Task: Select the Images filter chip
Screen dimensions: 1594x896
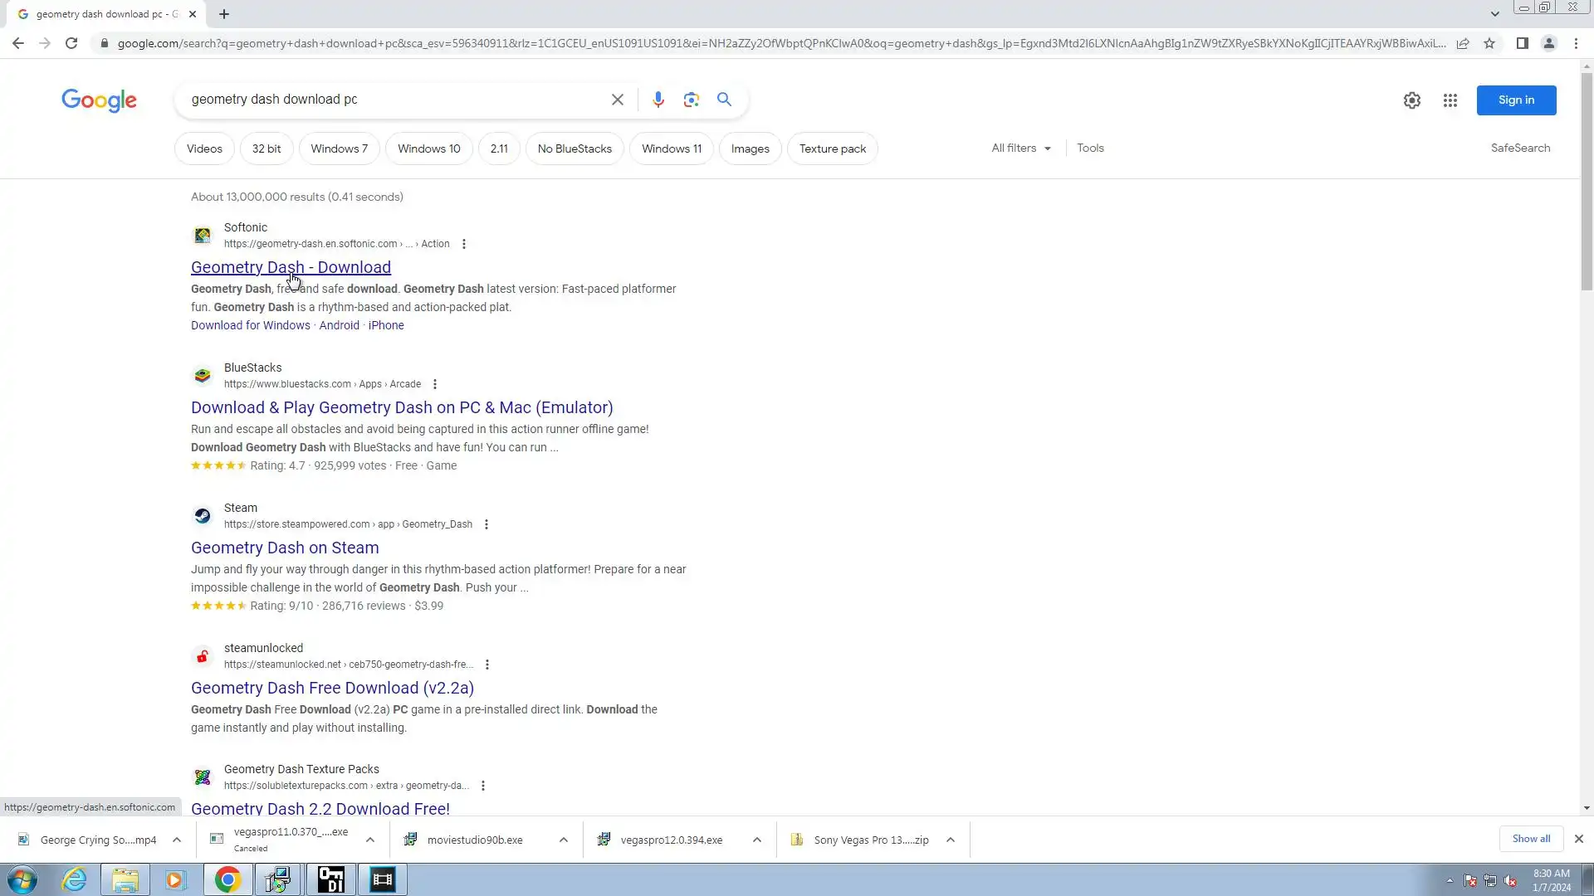Action: click(x=750, y=149)
